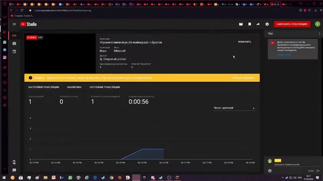Image resolution: width=323 pixels, height=181 pixels.
Task: Switch to Состояние трансляции tab
Action: 104,87
